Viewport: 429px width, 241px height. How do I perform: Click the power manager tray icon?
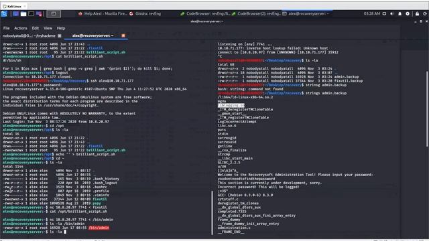408,13
